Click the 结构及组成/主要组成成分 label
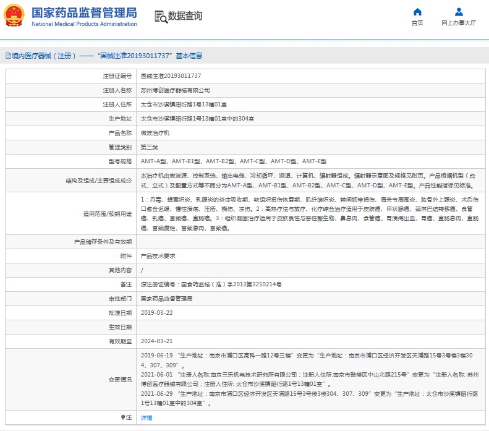The image size is (489, 431). point(98,181)
